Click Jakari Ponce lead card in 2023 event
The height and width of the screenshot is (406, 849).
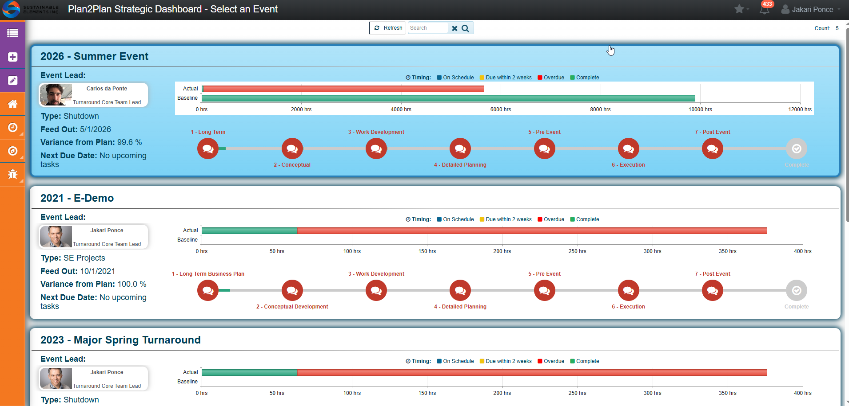(93, 379)
